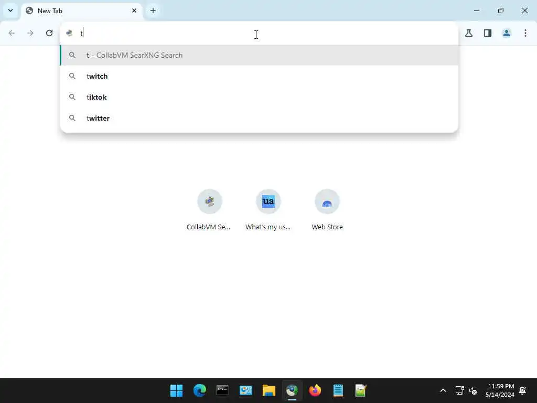Expand the hidden system tray icons chevron

click(443, 390)
